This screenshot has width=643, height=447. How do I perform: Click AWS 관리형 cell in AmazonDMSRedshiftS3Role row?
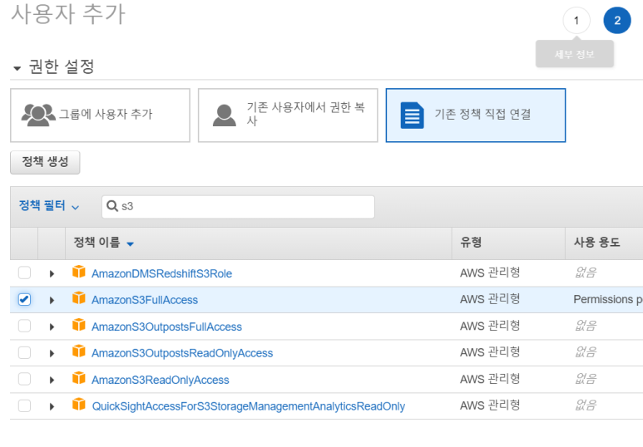pos(490,273)
